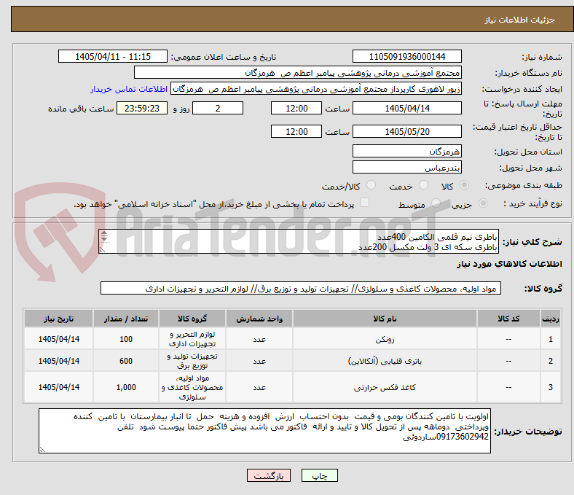Tick the Islamic treasury payment checkbox
This screenshot has height=495, width=574.
pyautogui.click(x=365, y=203)
